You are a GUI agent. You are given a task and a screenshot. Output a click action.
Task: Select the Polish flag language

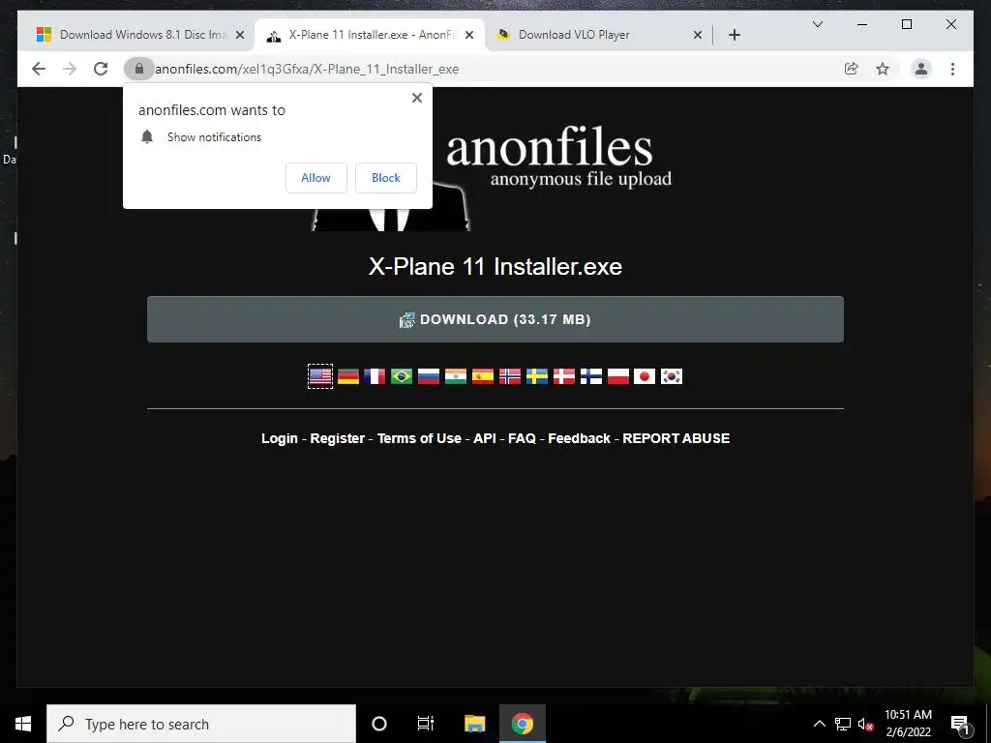618,376
